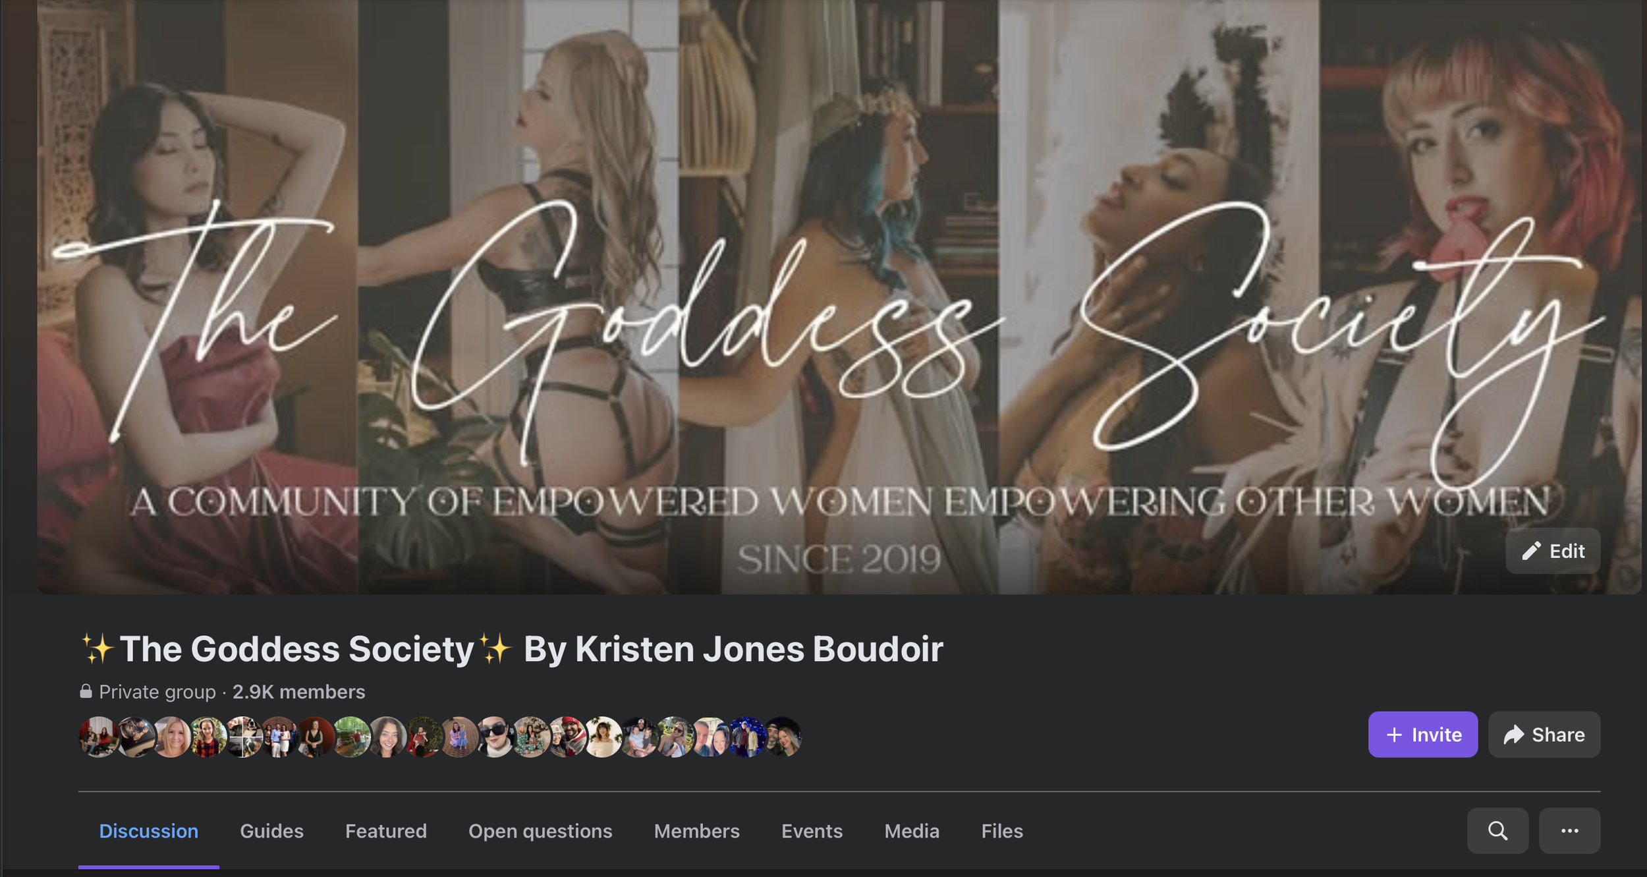Go to the Members tab
The image size is (1647, 877).
(696, 831)
